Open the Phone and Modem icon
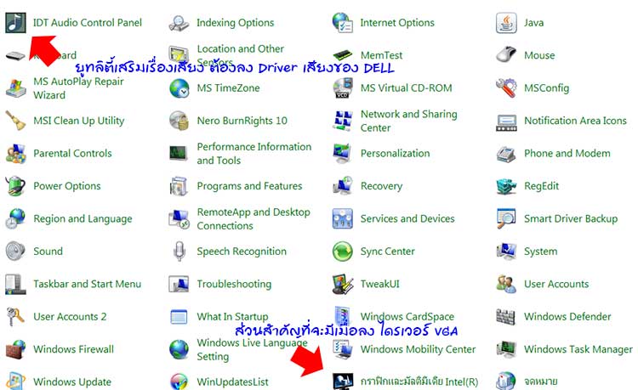638x390 pixels. [506, 154]
